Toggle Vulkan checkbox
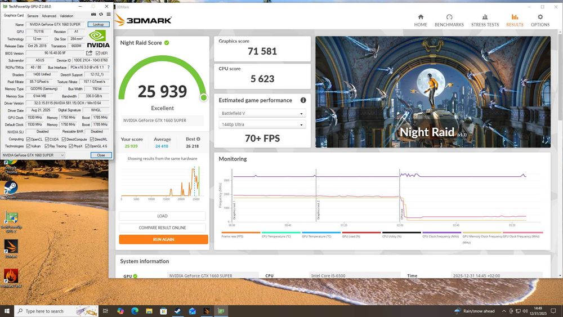Screen dimensions: 563x317 point(28,146)
